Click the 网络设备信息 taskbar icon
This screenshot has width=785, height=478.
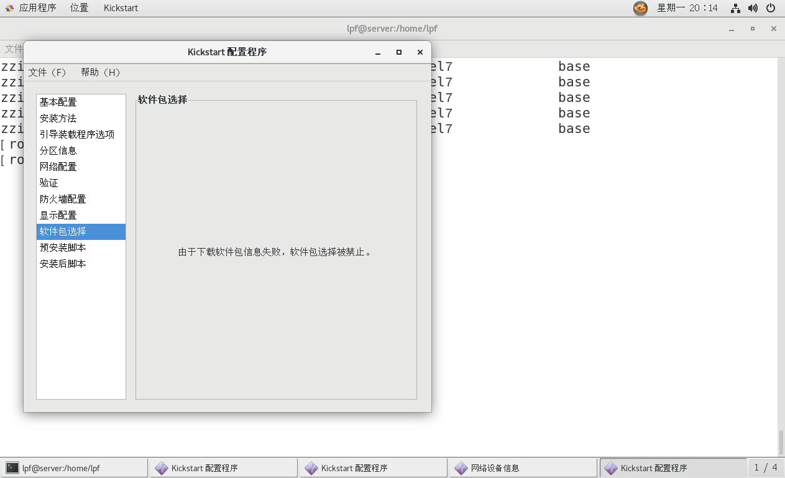tap(461, 467)
